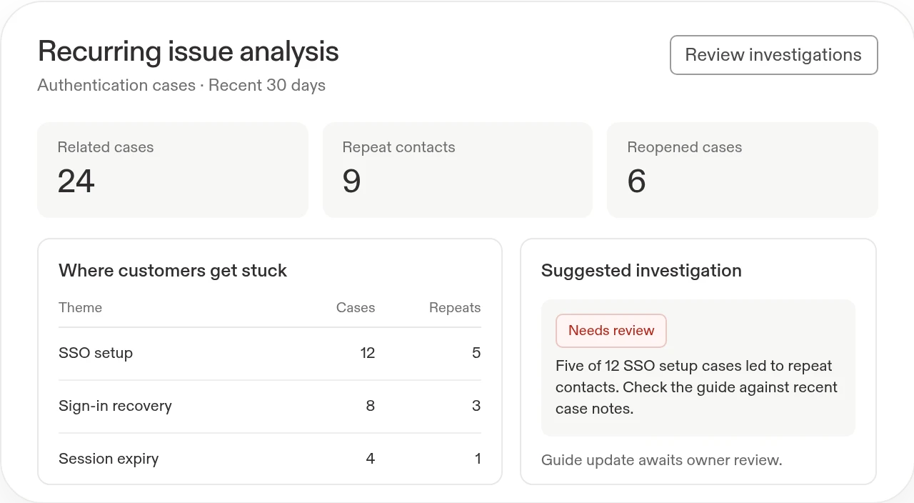Open the Reopened cases stat card
Viewport: 914px width, 503px height.
coord(743,170)
